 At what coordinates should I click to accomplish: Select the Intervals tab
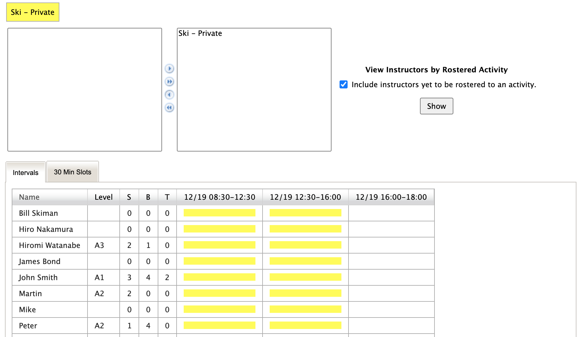click(26, 173)
